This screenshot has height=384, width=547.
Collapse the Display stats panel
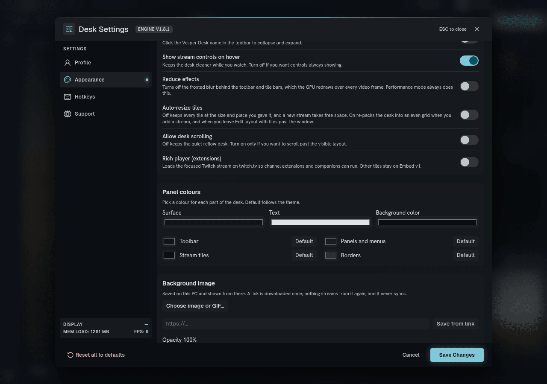[x=147, y=324]
